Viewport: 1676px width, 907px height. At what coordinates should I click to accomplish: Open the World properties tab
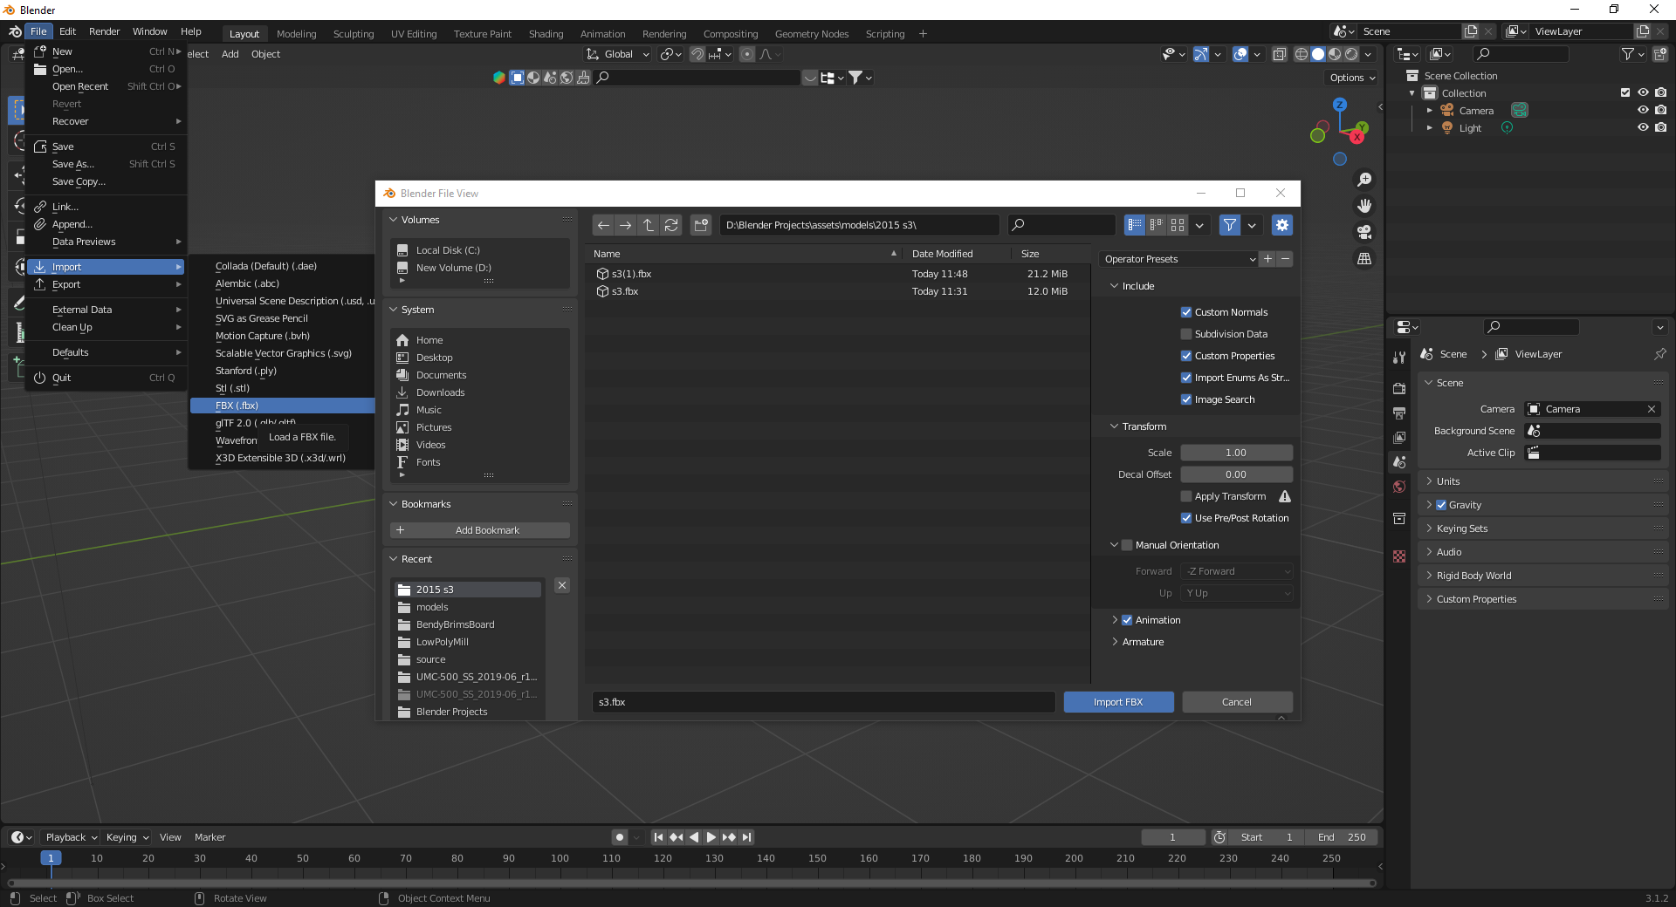[x=1399, y=487]
